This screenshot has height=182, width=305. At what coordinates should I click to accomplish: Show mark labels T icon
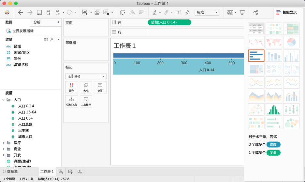[x=178, y=12]
